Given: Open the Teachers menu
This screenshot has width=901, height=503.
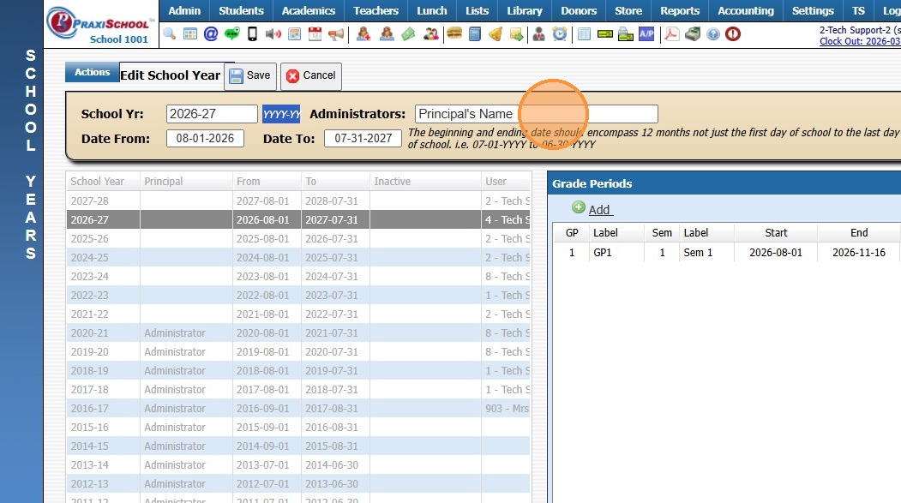Looking at the screenshot, I should pos(375,11).
